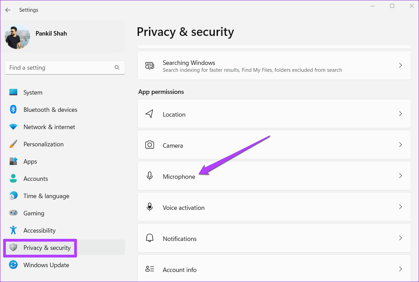Click Pankil Shah's profile picture
This screenshot has width=419, height=282.
[17, 36]
